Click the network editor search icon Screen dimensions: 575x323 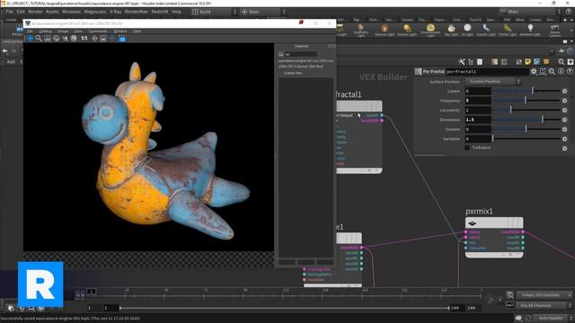[x=561, y=62]
